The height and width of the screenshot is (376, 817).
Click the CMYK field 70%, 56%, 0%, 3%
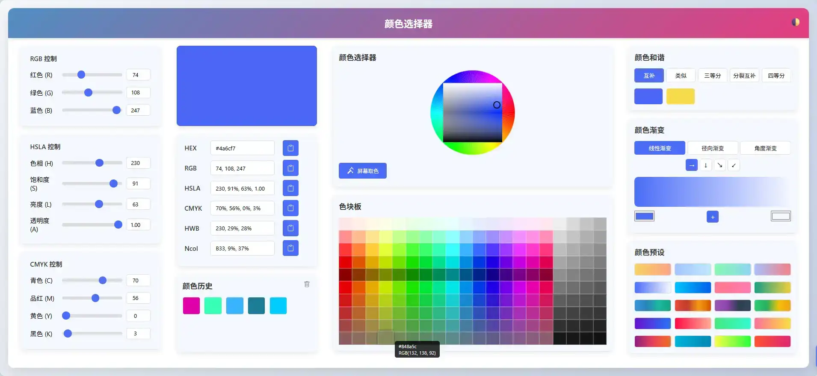click(242, 208)
